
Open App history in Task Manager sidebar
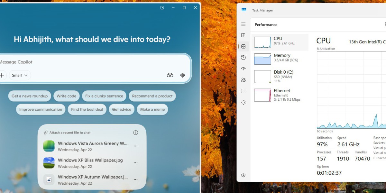click(x=243, y=58)
